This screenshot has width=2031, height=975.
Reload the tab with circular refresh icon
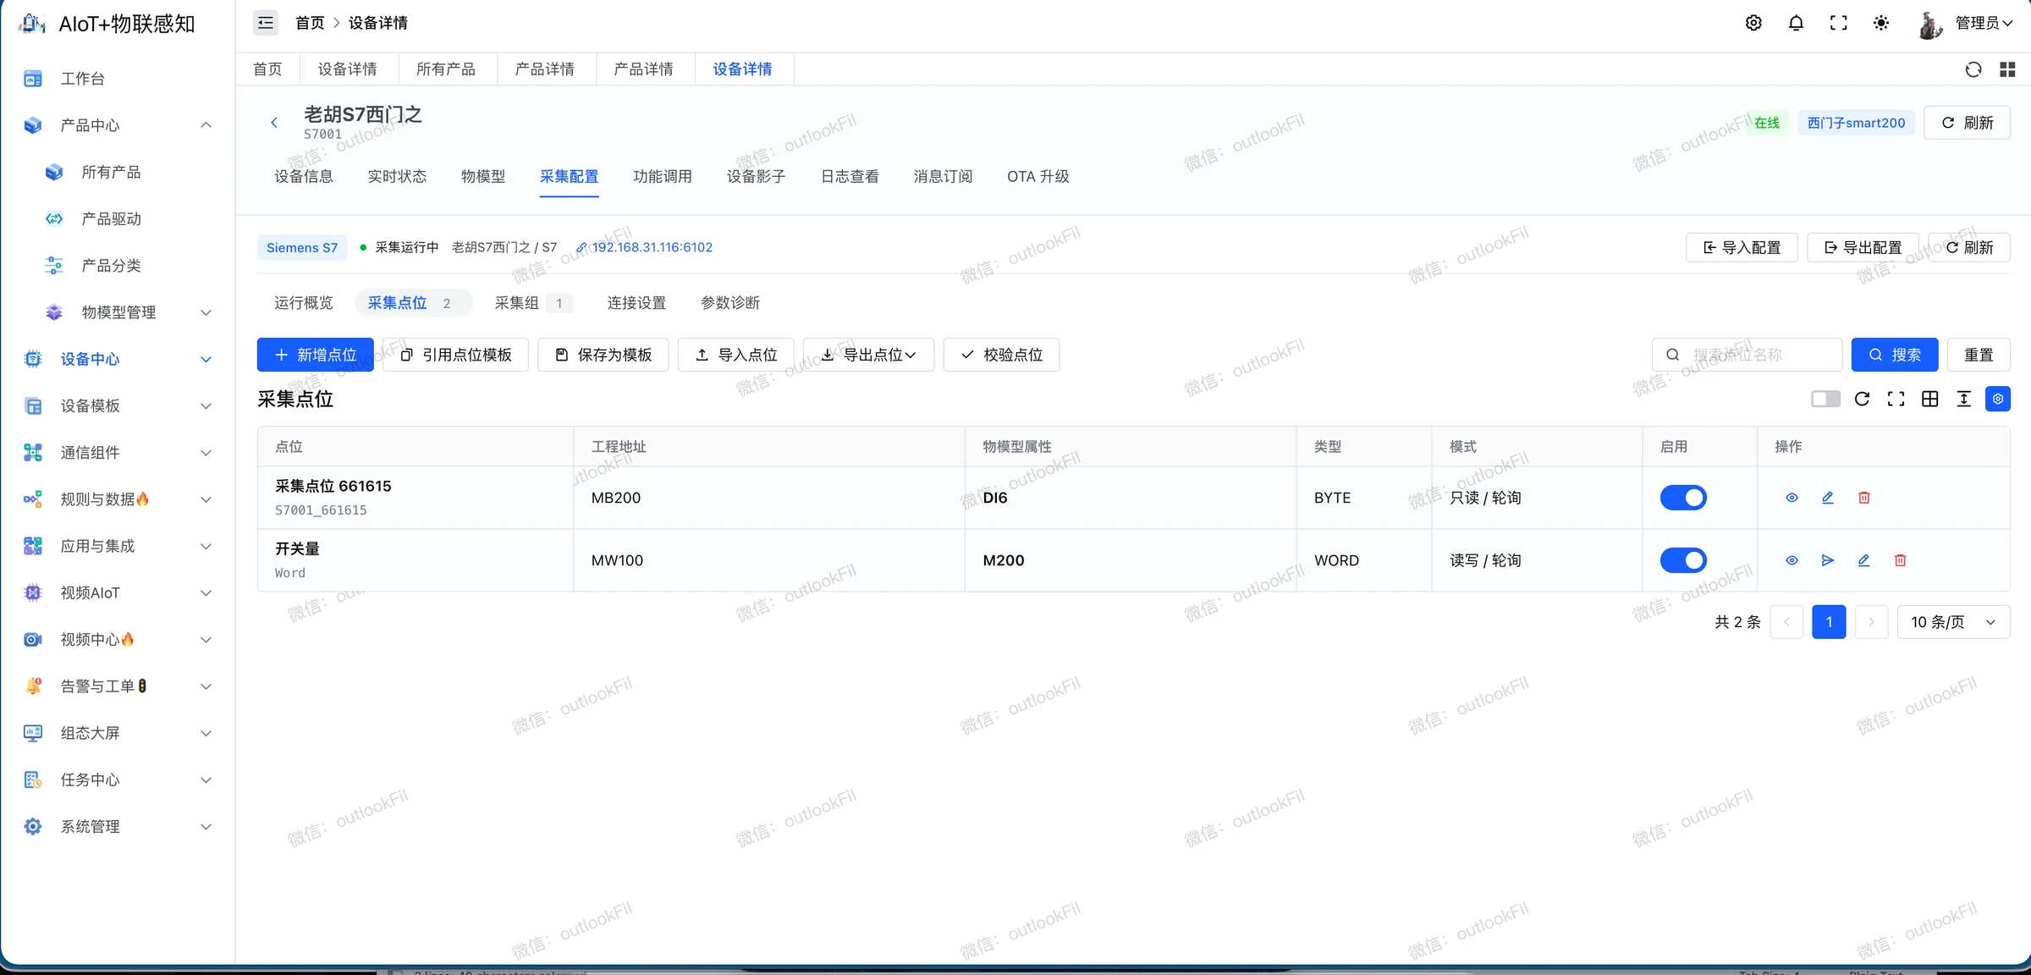(x=1973, y=69)
